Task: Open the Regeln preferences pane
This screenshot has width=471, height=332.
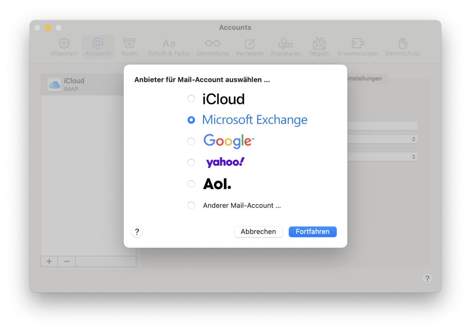Action: click(x=319, y=47)
